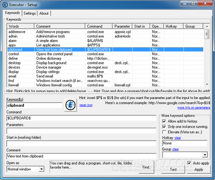Screen dimensions: 215x180
Task: Click the Hotkey column header
Action: pyautogui.click(x=173, y=26)
